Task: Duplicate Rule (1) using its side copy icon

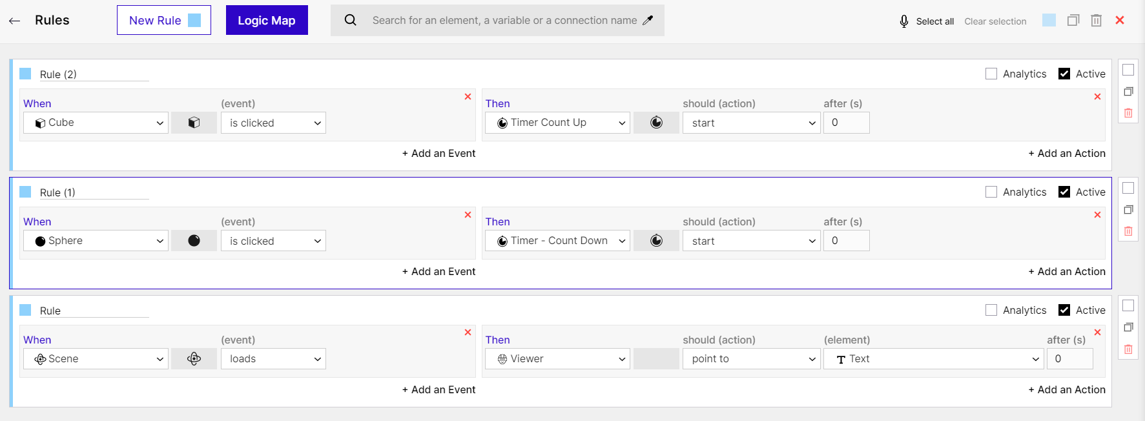Action: point(1128,210)
